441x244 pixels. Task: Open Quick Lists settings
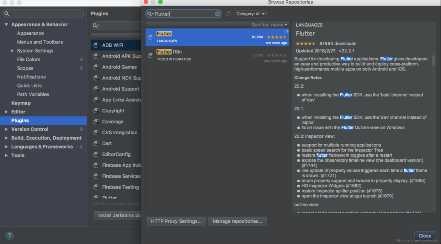click(29, 86)
